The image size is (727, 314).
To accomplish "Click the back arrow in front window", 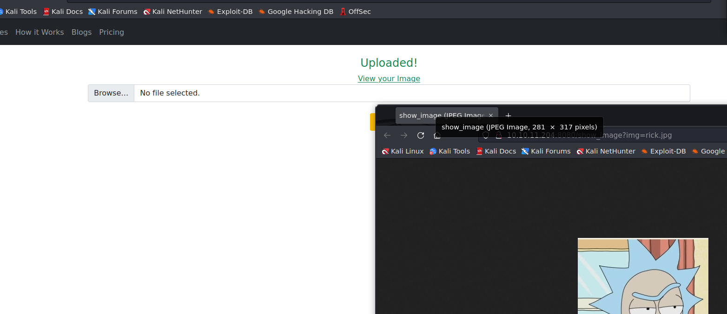I will pos(387,135).
